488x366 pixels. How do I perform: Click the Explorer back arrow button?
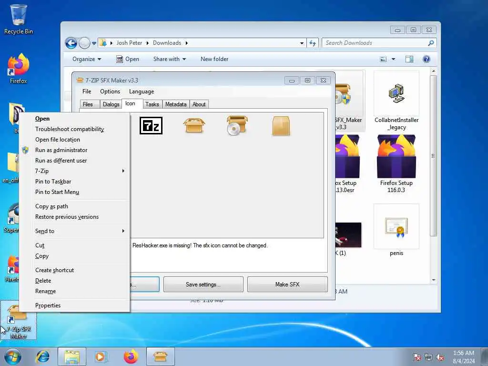pyautogui.click(x=71, y=43)
